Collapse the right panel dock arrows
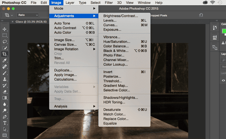 point(217,21)
